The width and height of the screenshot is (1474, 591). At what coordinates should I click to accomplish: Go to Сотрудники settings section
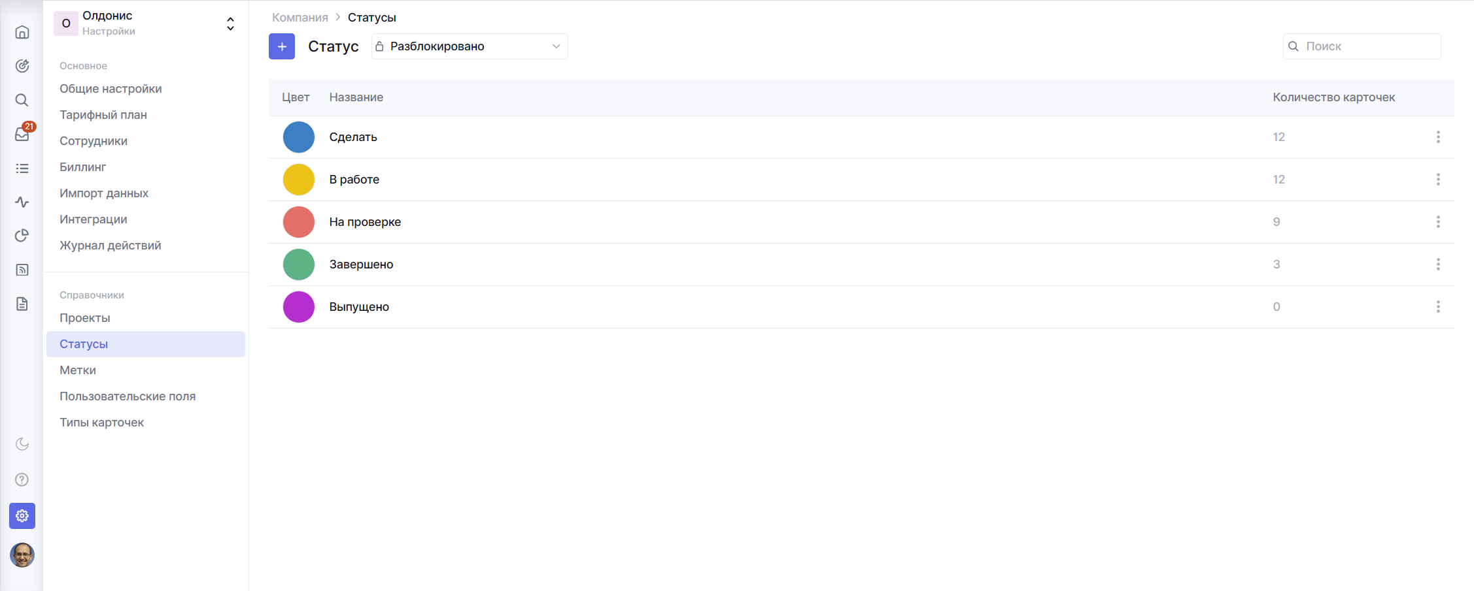[x=94, y=141]
